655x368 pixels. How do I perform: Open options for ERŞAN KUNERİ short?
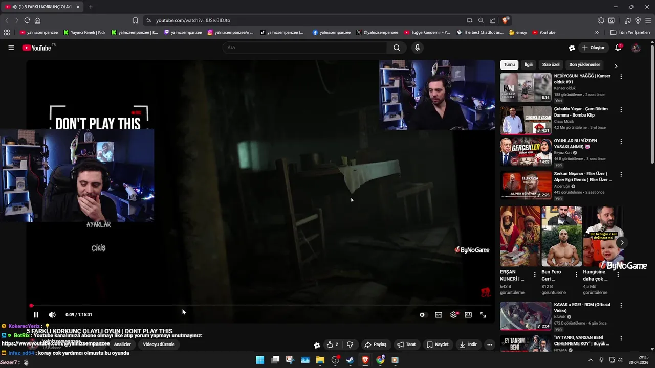pyautogui.click(x=535, y=275)
